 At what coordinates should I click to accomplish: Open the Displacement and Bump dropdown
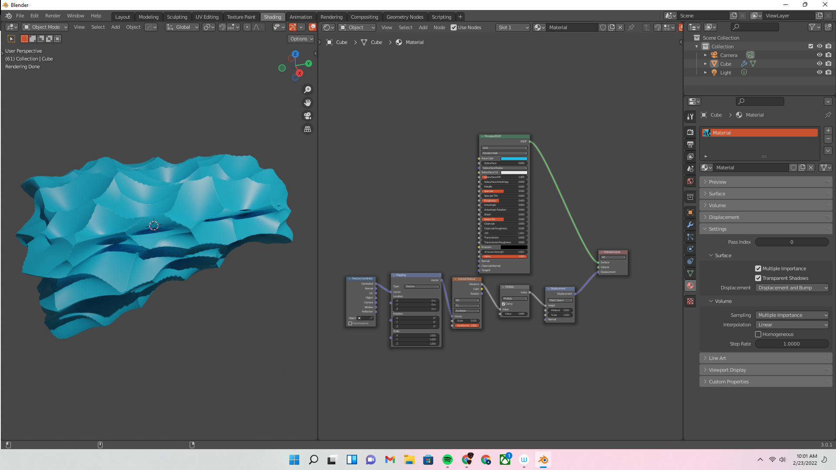[792, 288]
